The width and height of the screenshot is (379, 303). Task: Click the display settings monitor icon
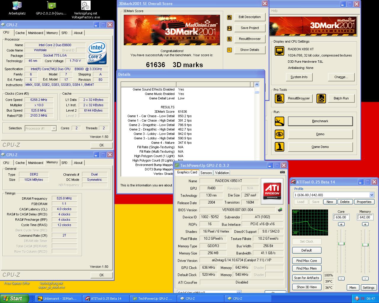tap(280, 51)
